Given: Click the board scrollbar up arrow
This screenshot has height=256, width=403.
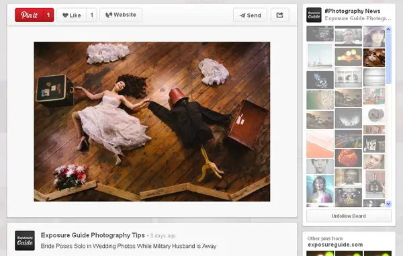Looking at the screenshot, I should click(x=388, y=30).
